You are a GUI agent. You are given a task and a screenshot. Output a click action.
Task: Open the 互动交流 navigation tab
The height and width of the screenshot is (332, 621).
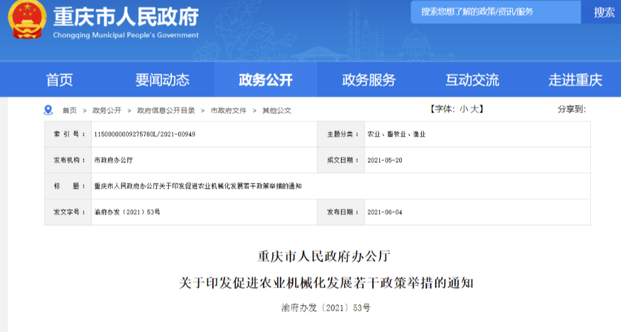pos(472,80)
